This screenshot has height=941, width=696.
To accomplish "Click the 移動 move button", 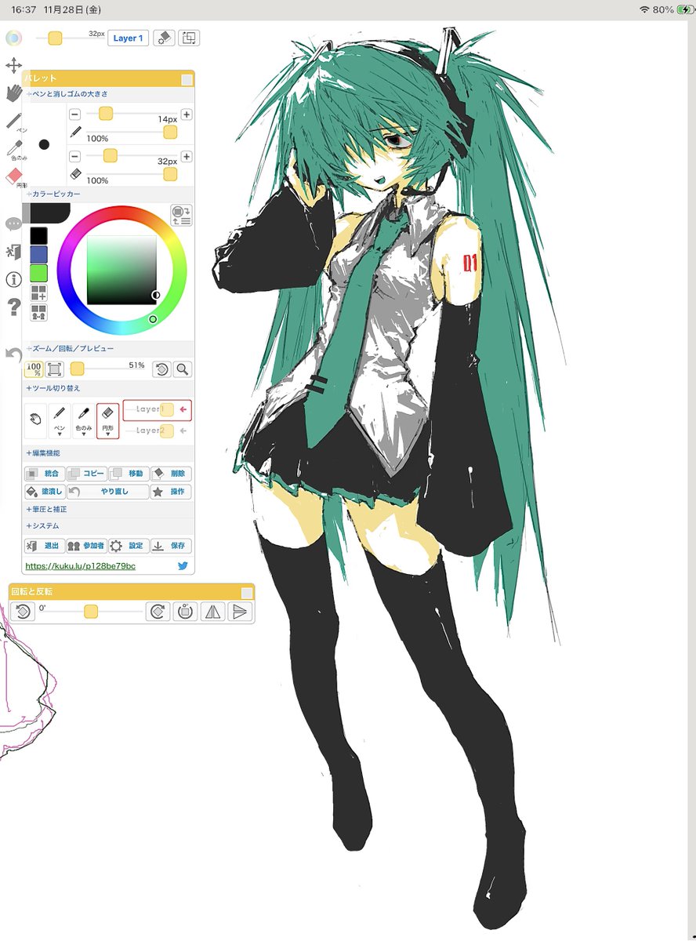I will [x=129, y=474].
